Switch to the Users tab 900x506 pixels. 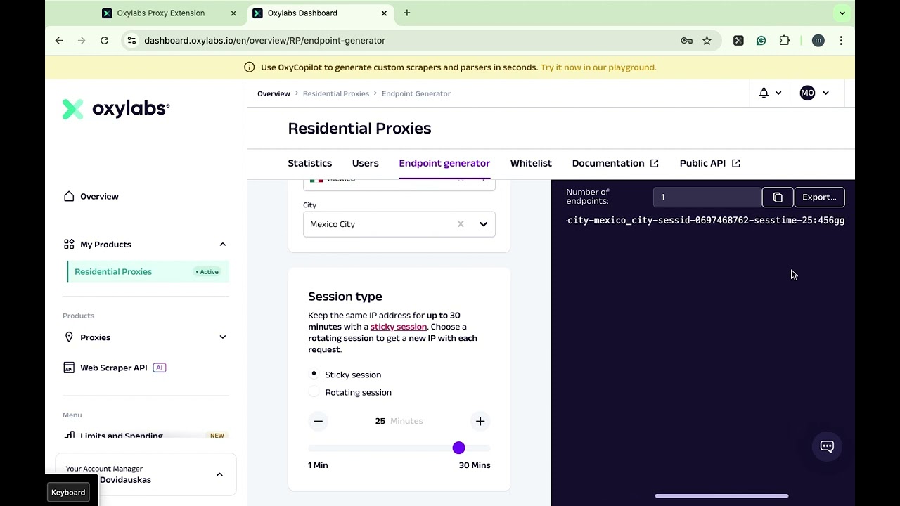click(x=365, y=163)
